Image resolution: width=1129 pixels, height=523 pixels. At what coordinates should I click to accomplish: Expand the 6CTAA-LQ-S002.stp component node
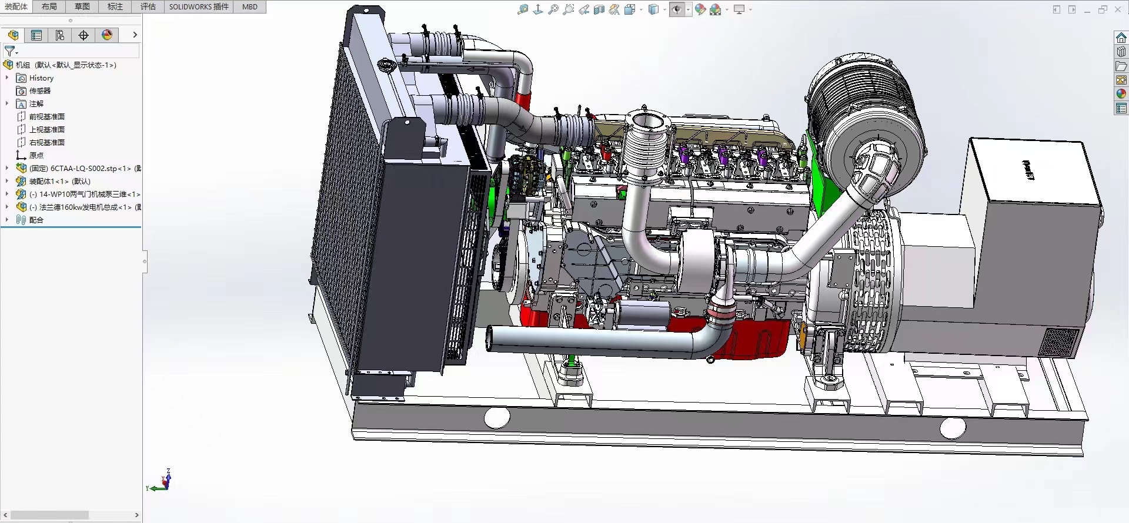(7, 168)
